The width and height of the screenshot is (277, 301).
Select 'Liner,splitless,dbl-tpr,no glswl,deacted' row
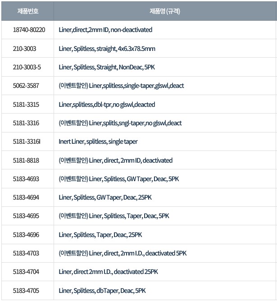tap(107, 105)
